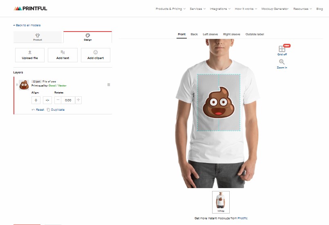Viewport: 329px width, 225px height.
Task: Expand the Services dropdown
Action: pos(198,9)
